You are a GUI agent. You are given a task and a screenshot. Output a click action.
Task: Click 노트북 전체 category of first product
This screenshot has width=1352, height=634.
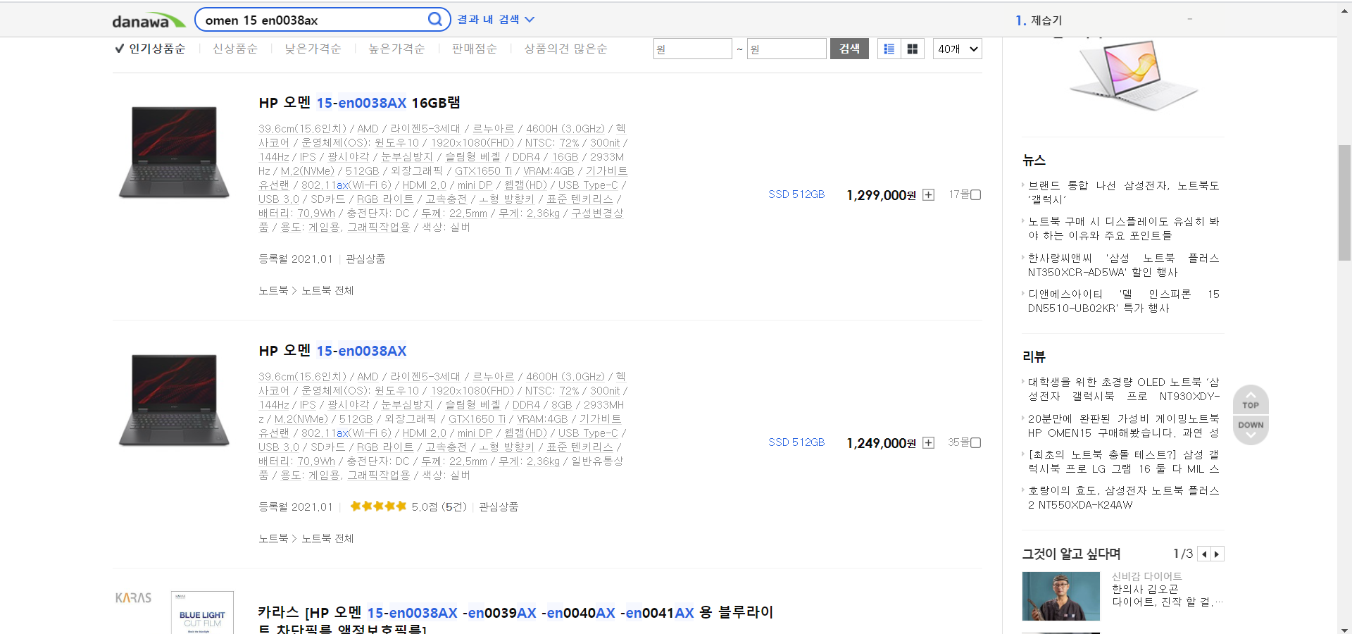pyautogui.click(x=327, y=291)
